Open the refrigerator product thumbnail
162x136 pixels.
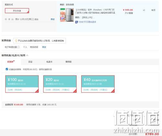coord(67,15)
